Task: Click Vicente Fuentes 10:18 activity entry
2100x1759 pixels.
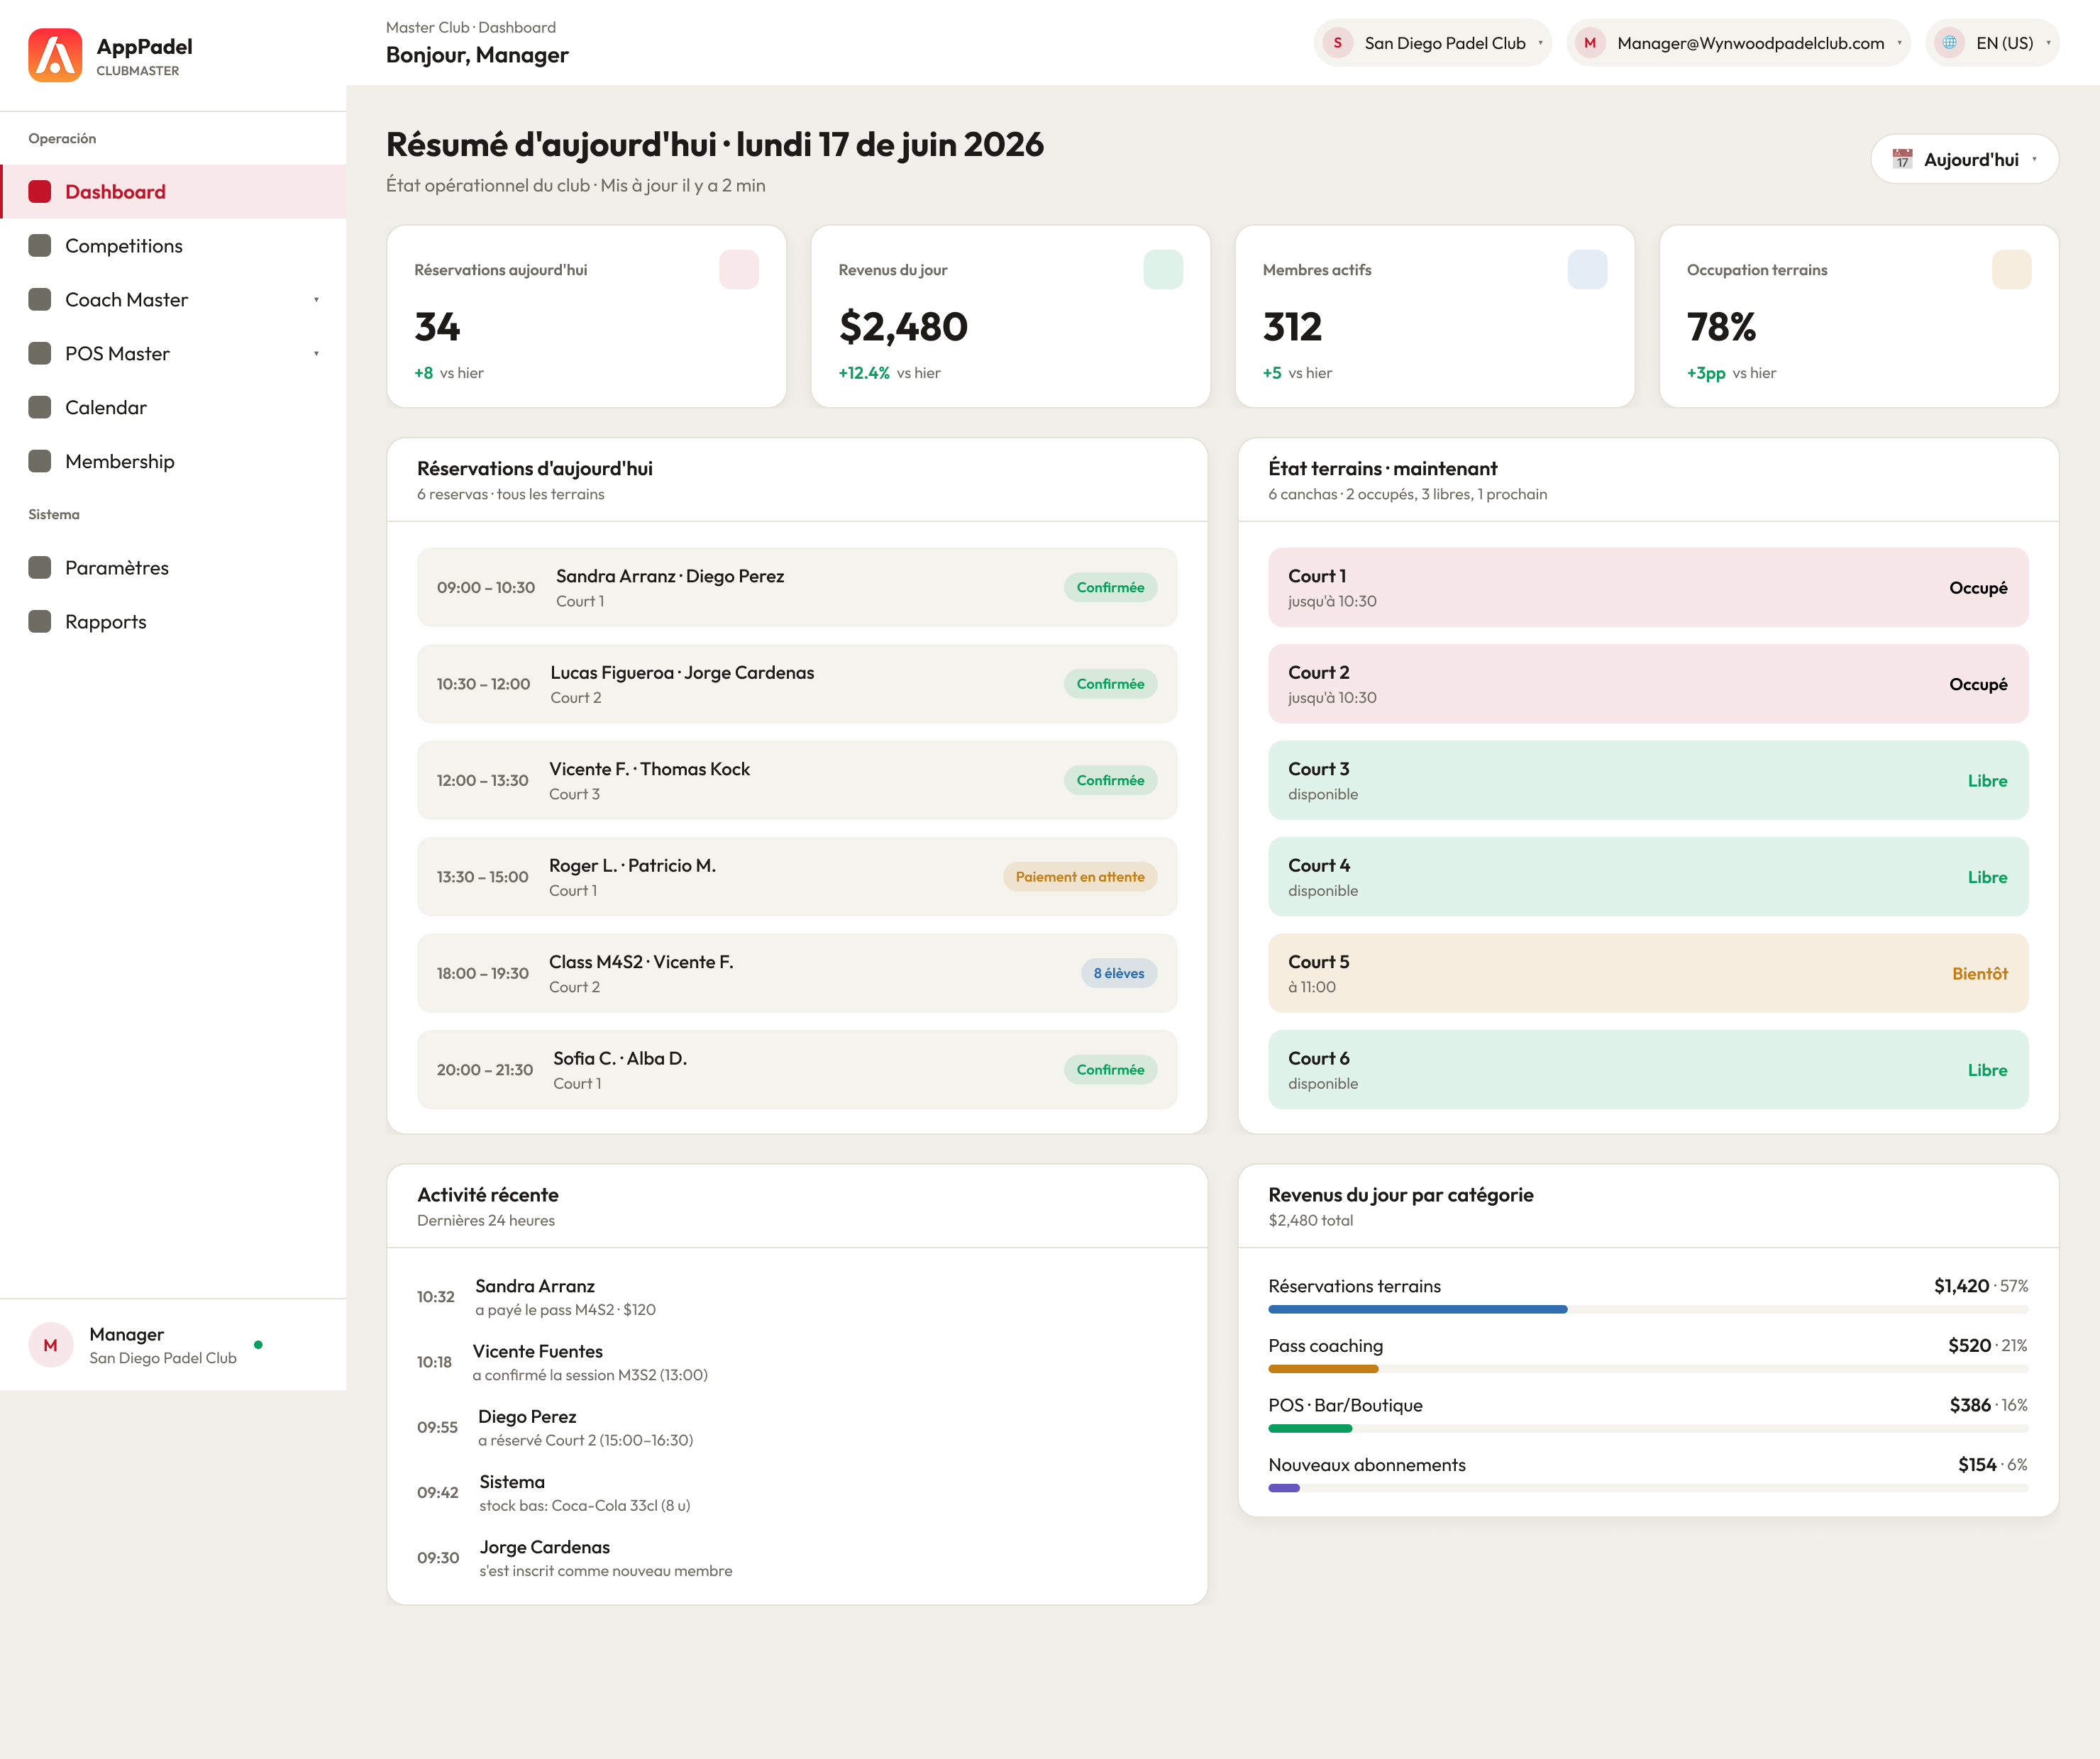Action: (797, 1362)
